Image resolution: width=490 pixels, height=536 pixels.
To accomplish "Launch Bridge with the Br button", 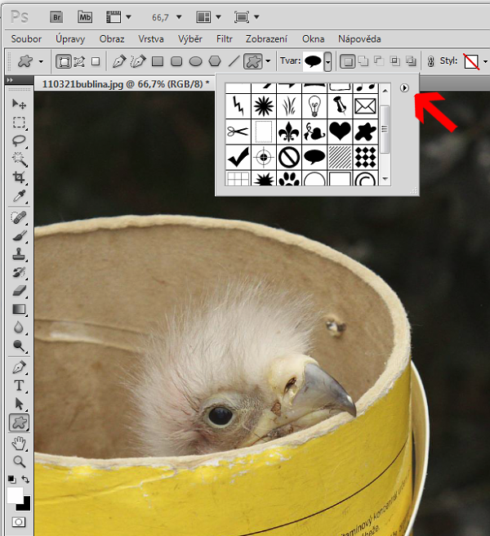I will pyautogui.click(x=56, y=16).
